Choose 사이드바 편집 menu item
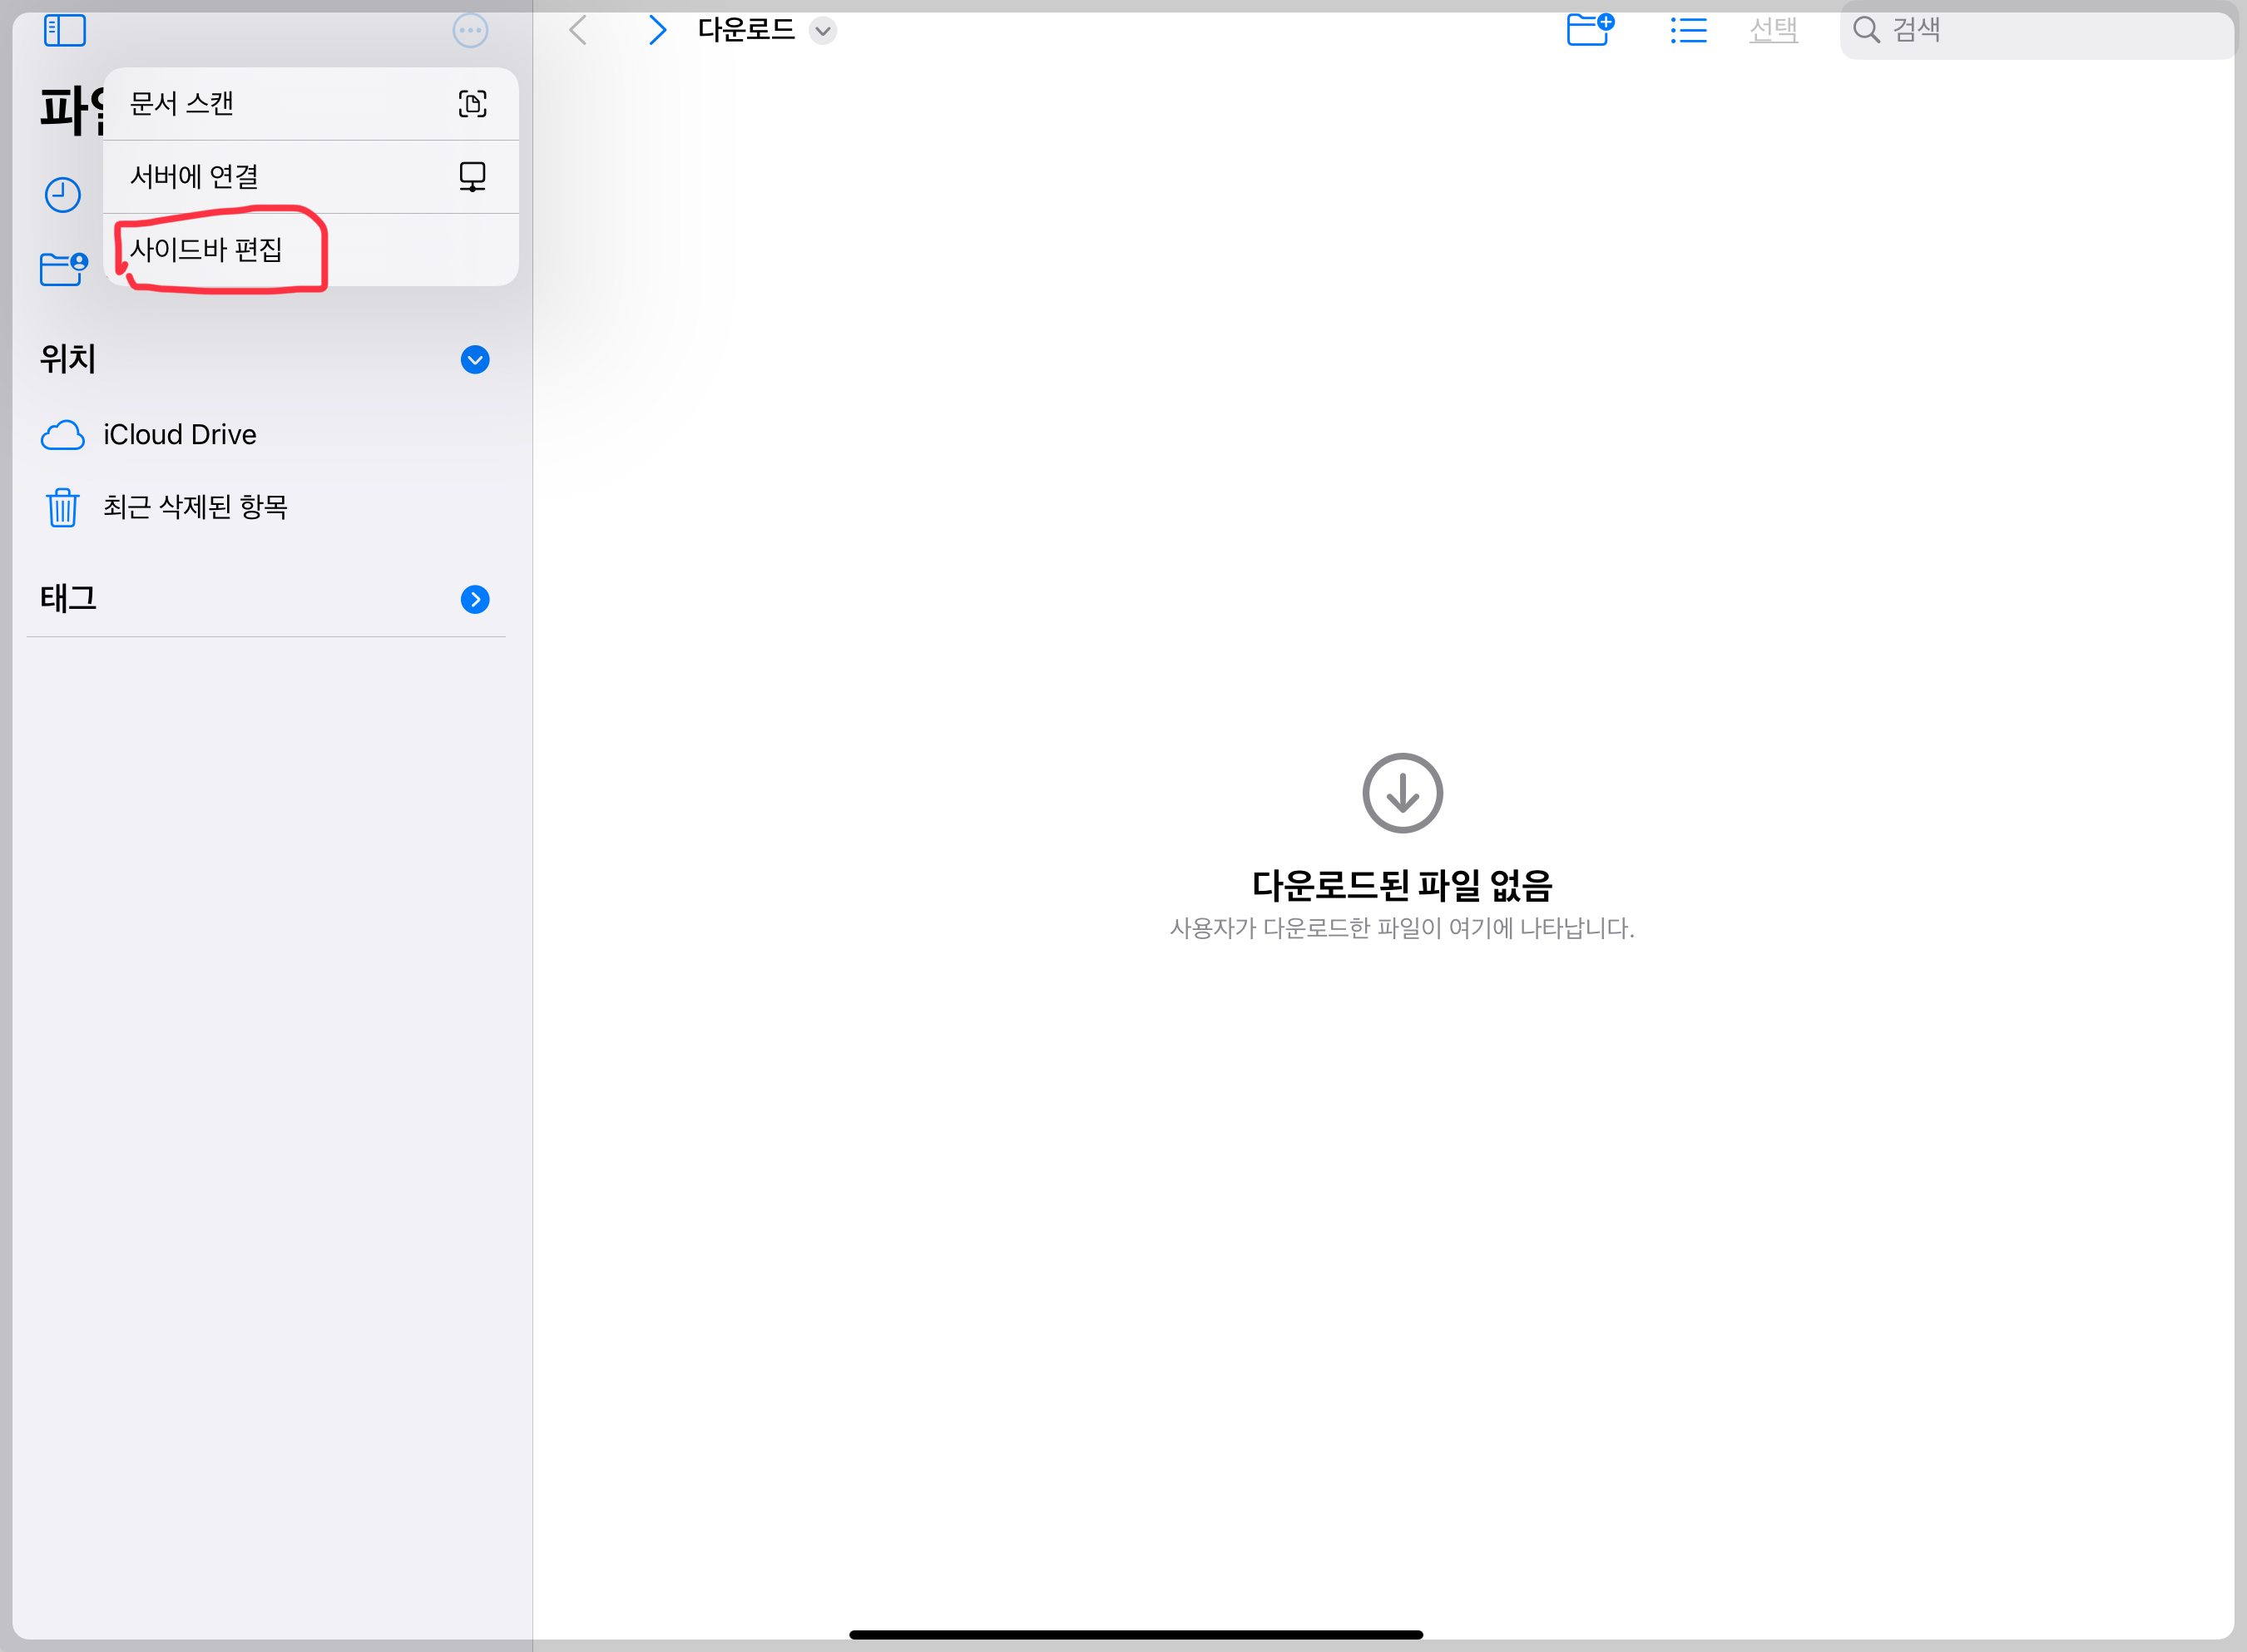This screenshot has width=2247, height=1652. (207, 250)
